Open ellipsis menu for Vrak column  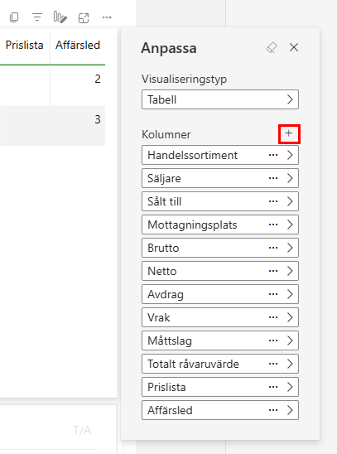click(x=273, y=317)
